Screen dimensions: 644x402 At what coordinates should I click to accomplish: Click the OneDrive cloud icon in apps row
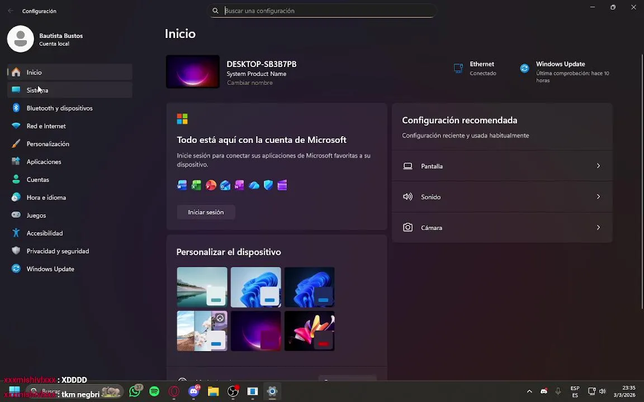(254, 185)
